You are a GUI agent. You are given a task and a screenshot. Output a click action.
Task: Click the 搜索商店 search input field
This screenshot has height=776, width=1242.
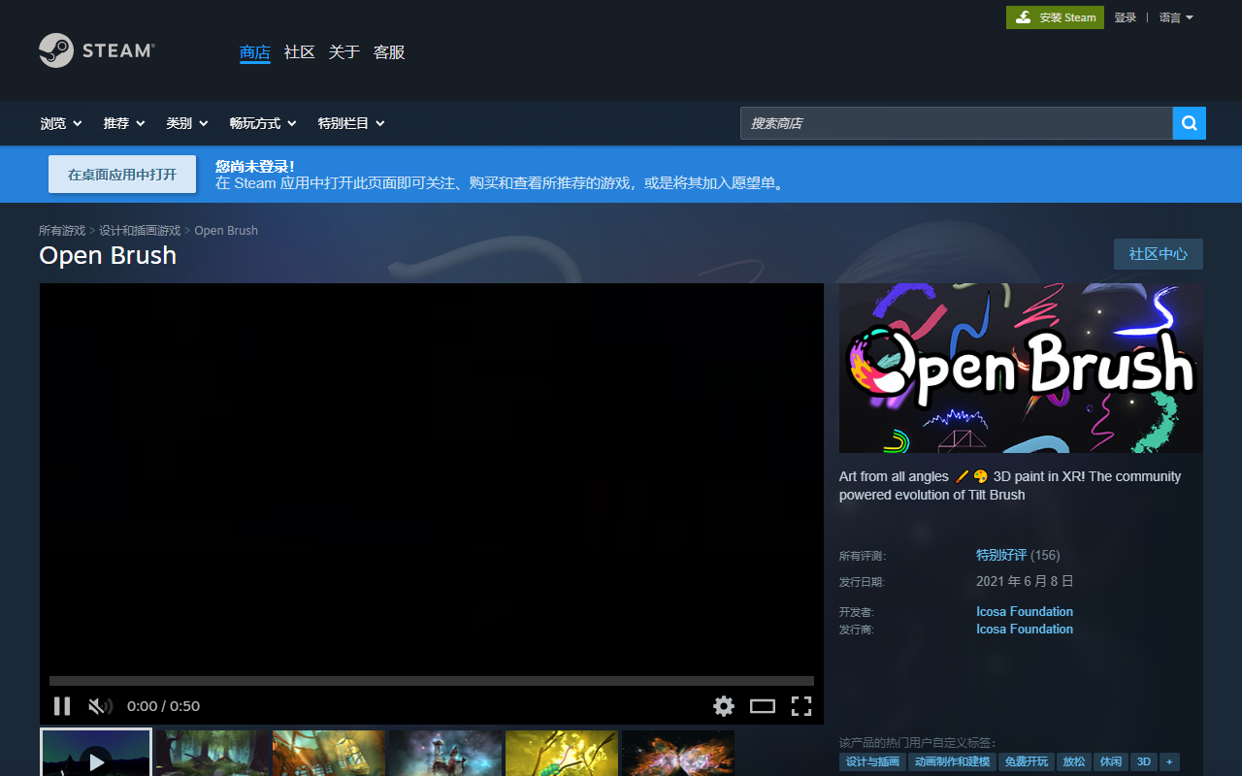(x=957, y=123)
